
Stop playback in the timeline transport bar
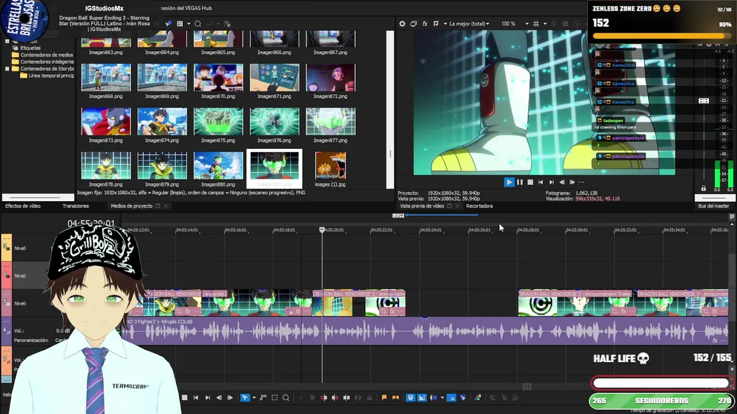[184, 397]
